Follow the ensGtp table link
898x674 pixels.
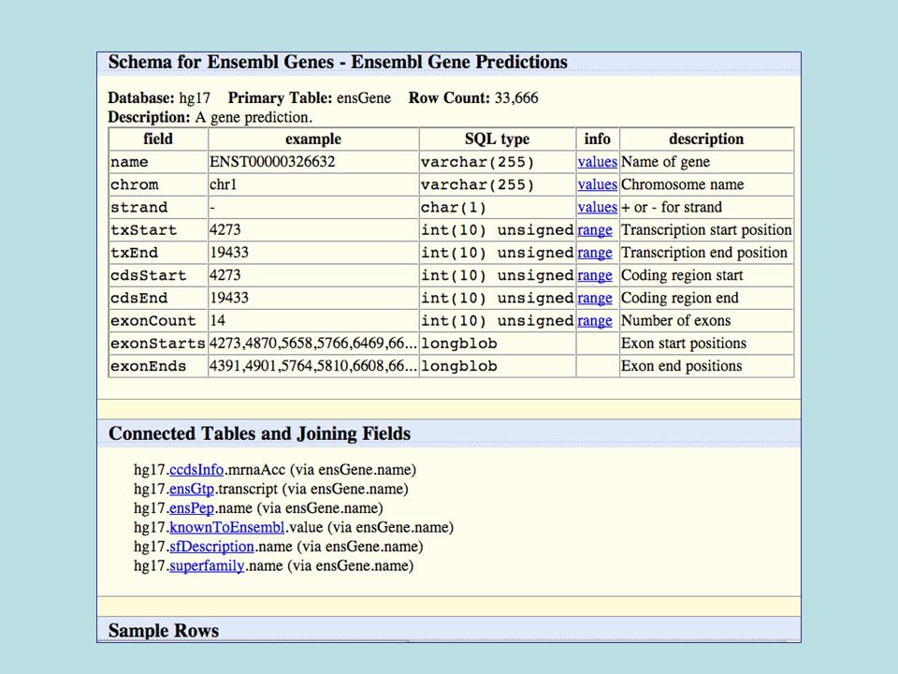[192, 489]
